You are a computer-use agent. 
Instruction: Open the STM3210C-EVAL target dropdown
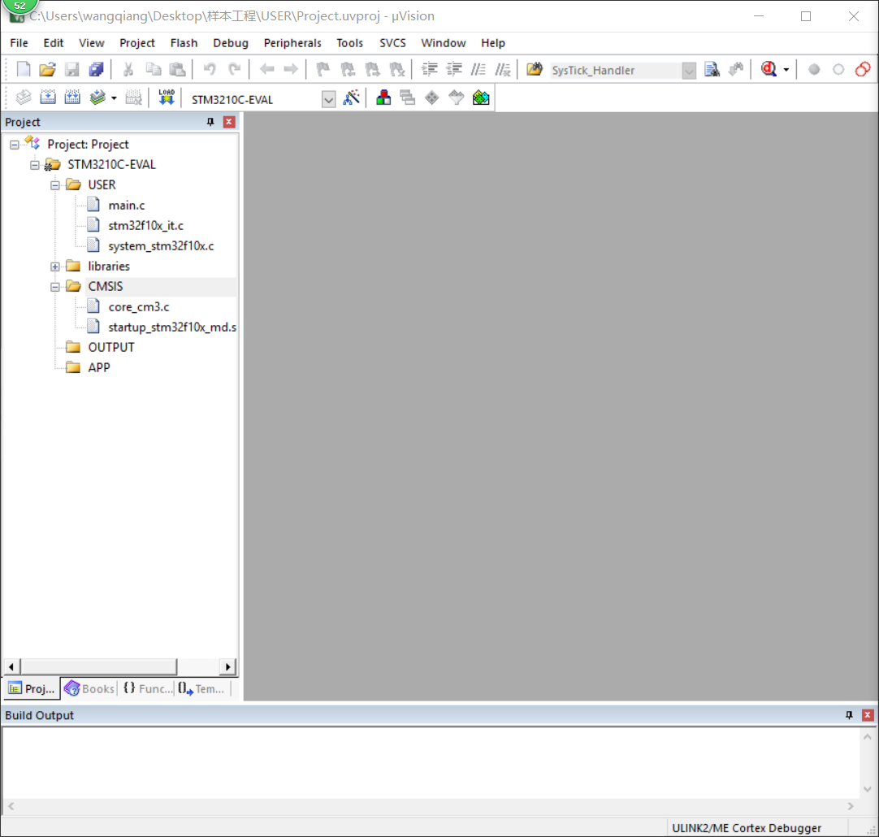[x=329, y=98]
